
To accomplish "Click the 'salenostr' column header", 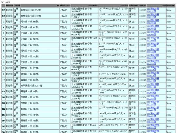I will coord(133,6).
